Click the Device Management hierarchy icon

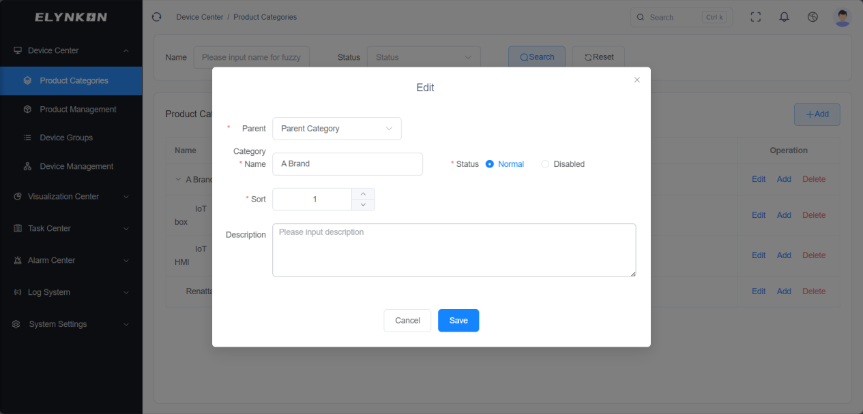point(27,166)
